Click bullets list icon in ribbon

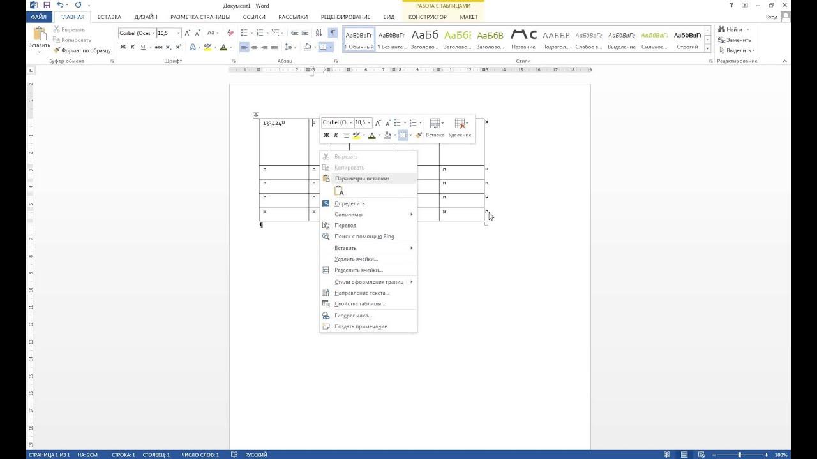click(245, 33)
